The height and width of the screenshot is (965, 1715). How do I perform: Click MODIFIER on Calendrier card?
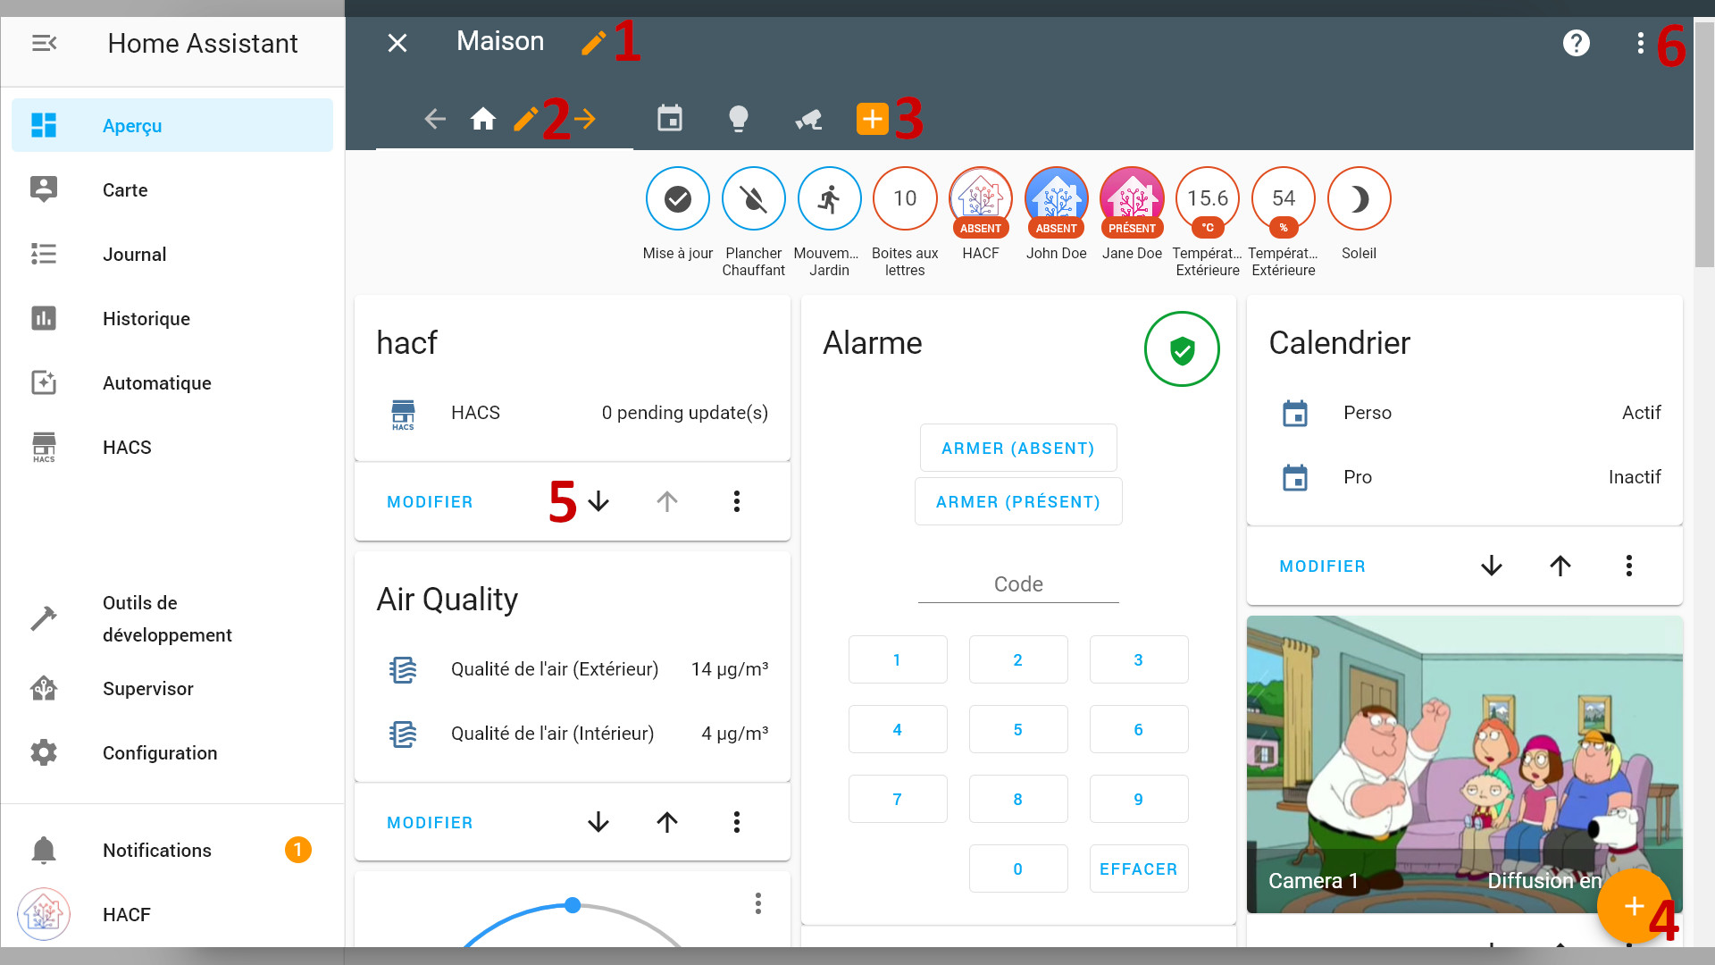[1323, 566]
